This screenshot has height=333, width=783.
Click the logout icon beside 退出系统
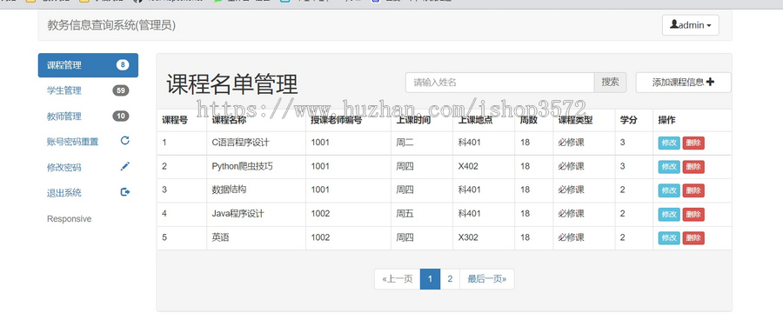click(x=124, y=191)
